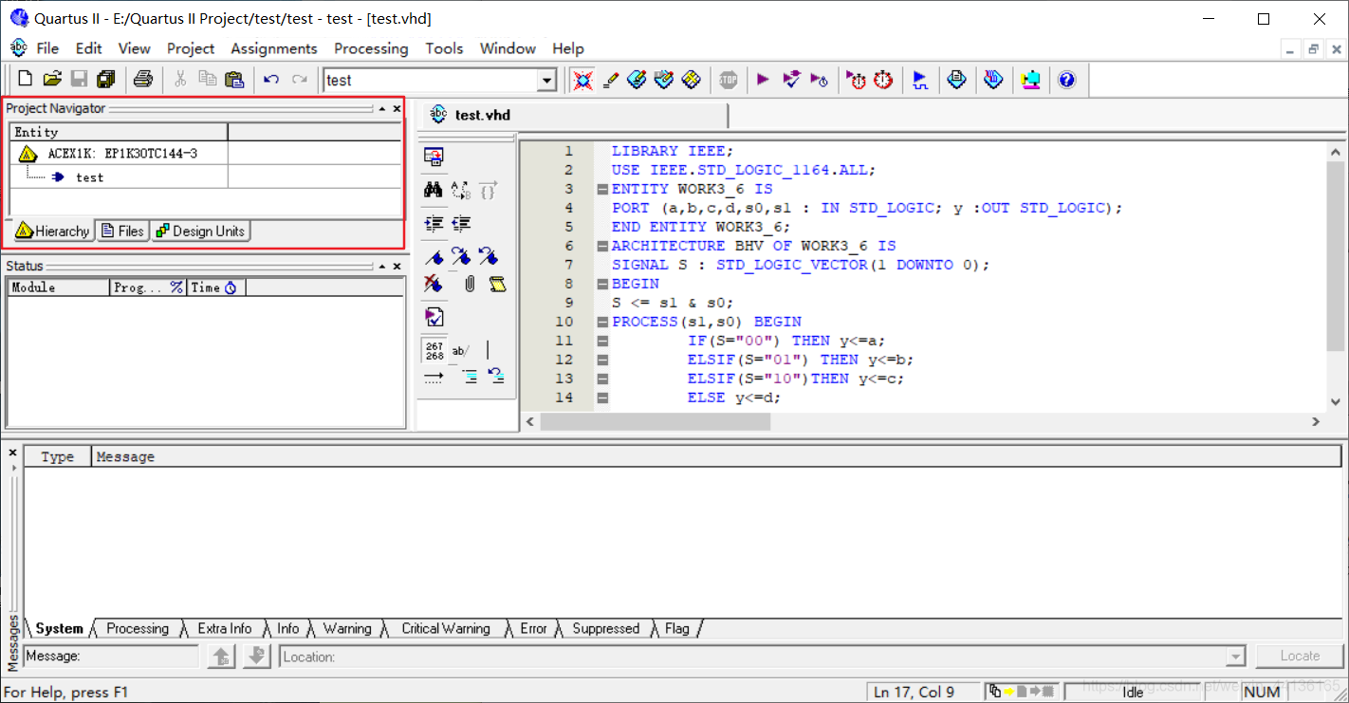Collapse PROCESS block on line 10
This screenshot has width=1349, height=703.
tap(602, 322)
